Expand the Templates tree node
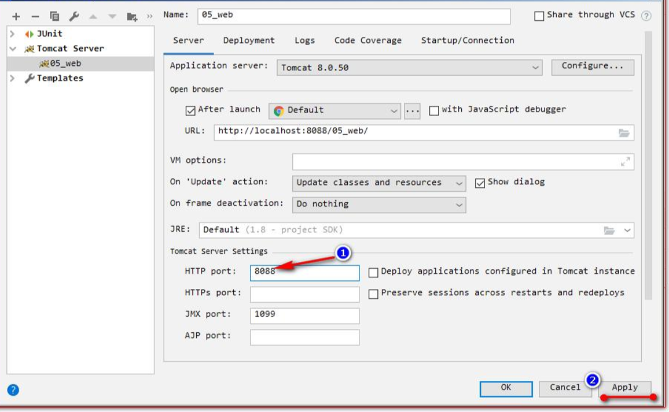 (x=12, y=79)
